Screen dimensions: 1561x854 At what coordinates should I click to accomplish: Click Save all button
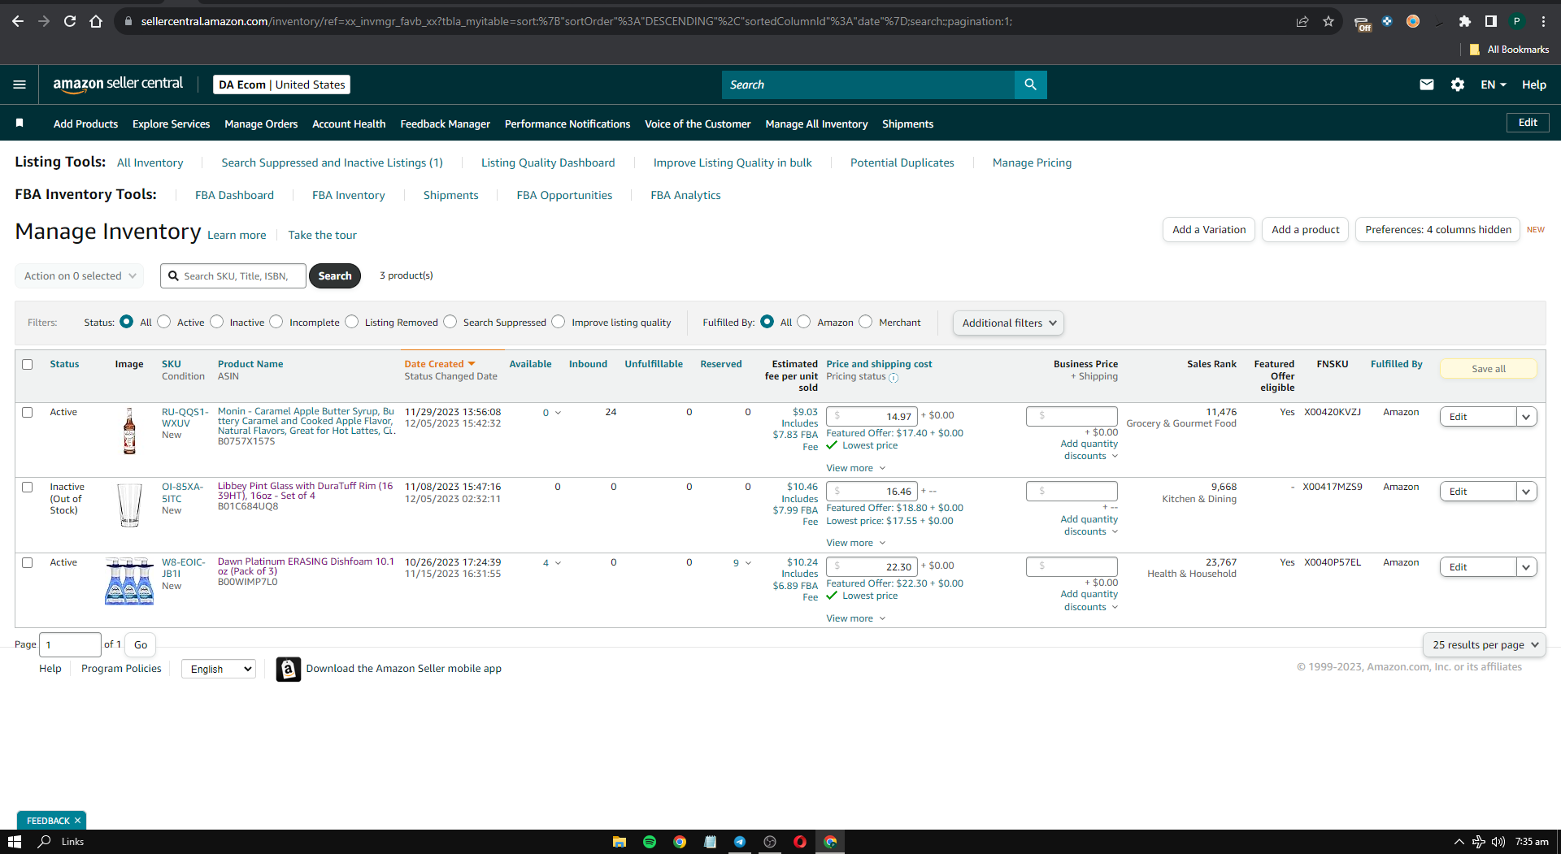pos(1488,369)
